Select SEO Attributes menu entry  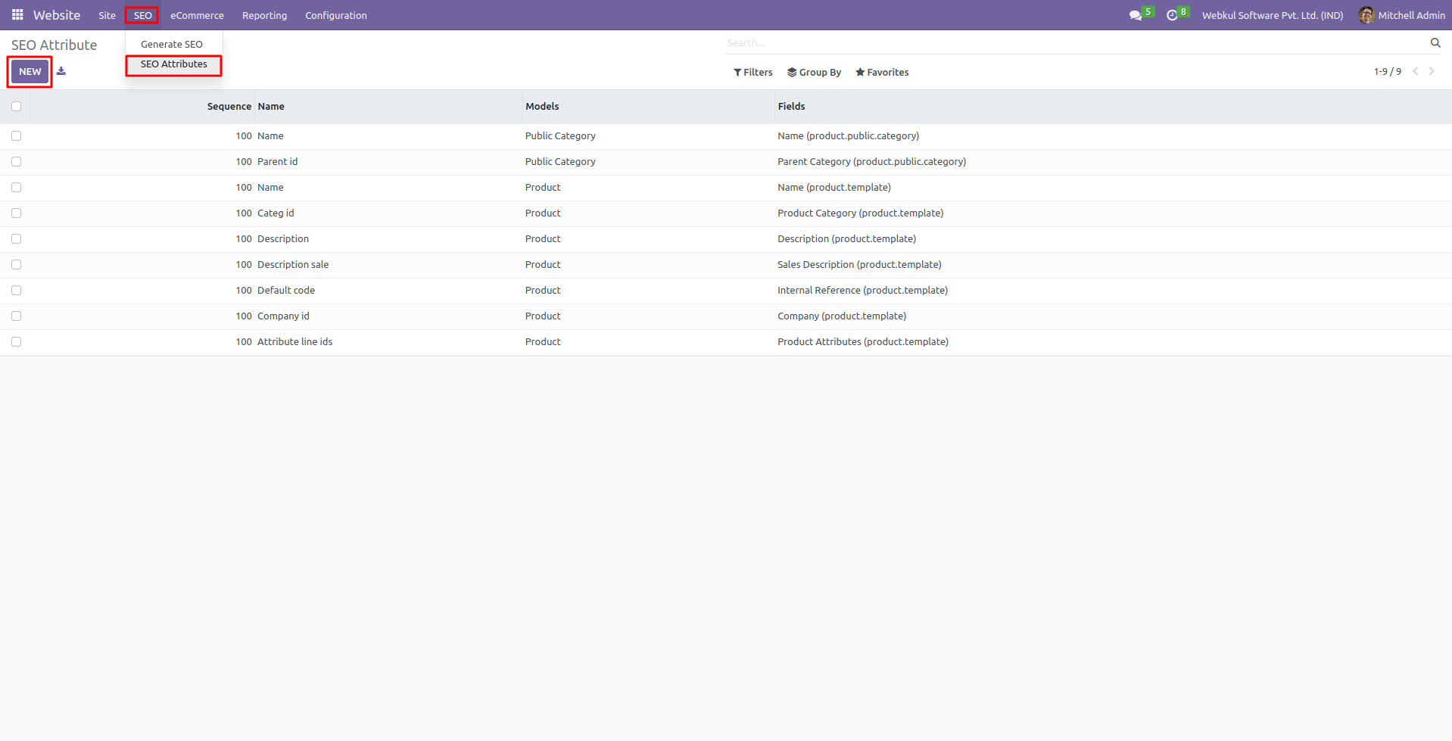tap(174, 64)
